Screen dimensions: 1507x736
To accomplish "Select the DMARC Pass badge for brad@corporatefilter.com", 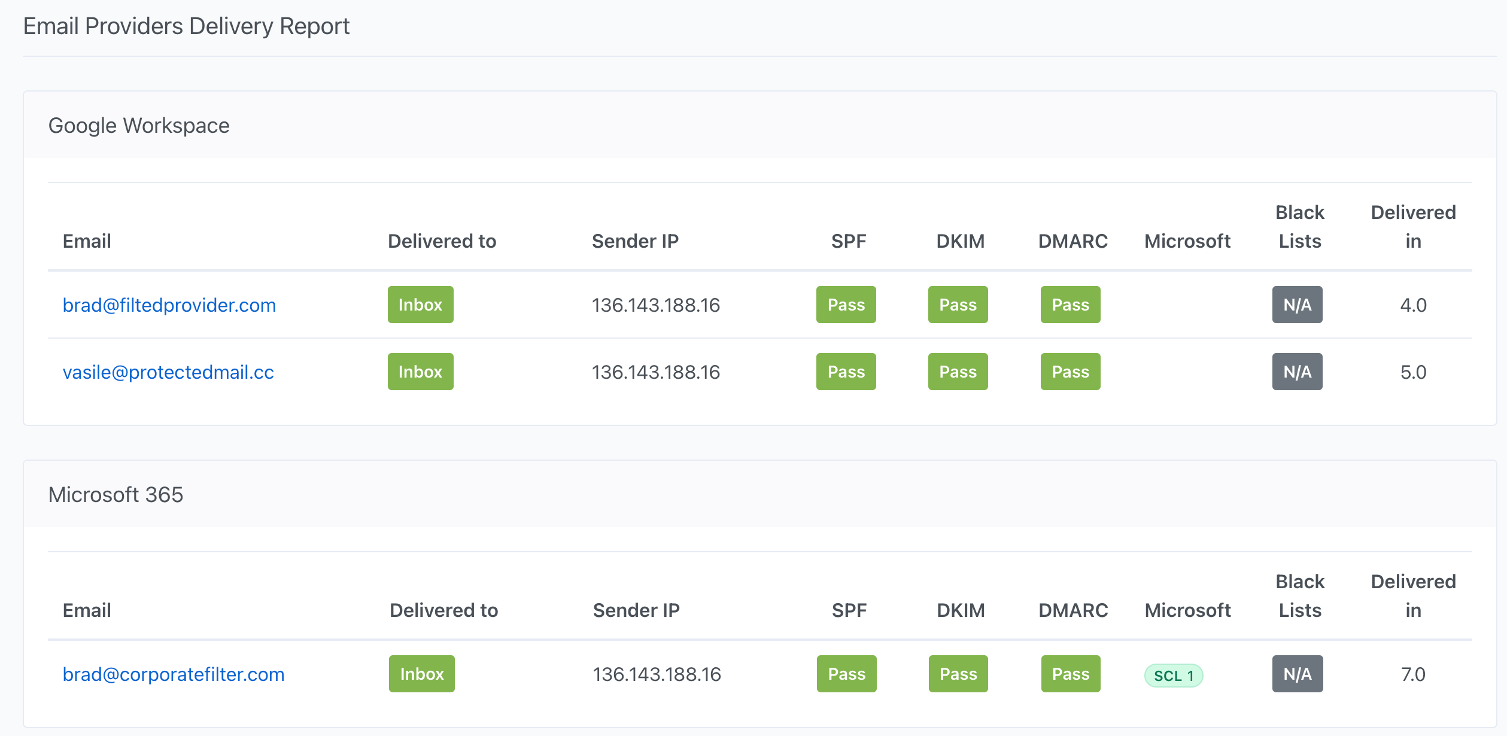I will (x=1070, y=674).
